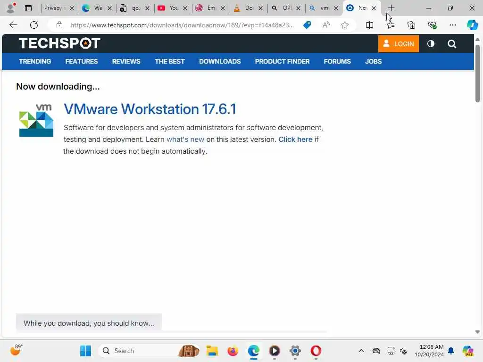Image resolution: width=483 pixels, height=362 pixels.
Task: Toggle TechSpot dark mode icon
Action: click(x=431, y=44)
